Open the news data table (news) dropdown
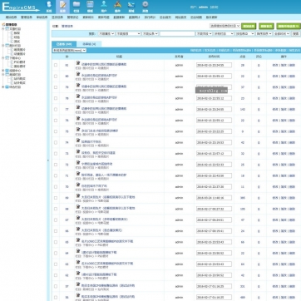Screen dimensions: 301x301 pyautogui.click(x=70, y=51)
